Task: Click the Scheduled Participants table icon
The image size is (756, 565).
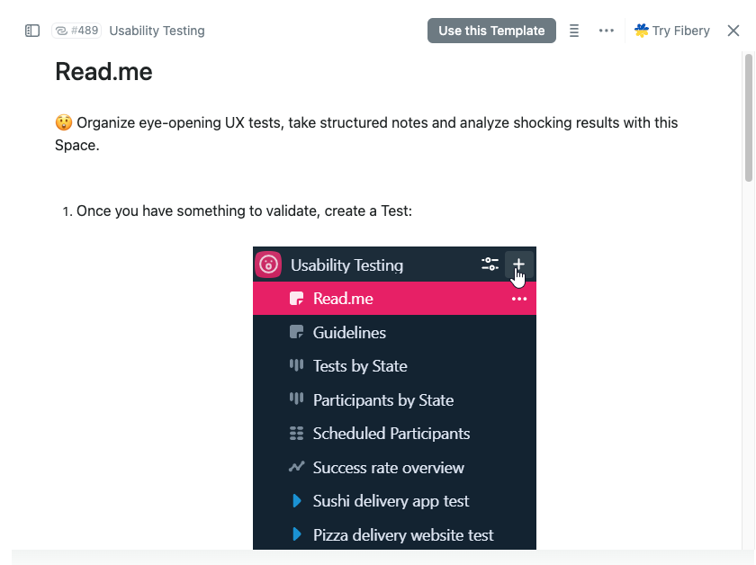Action: tap(297, 433)
